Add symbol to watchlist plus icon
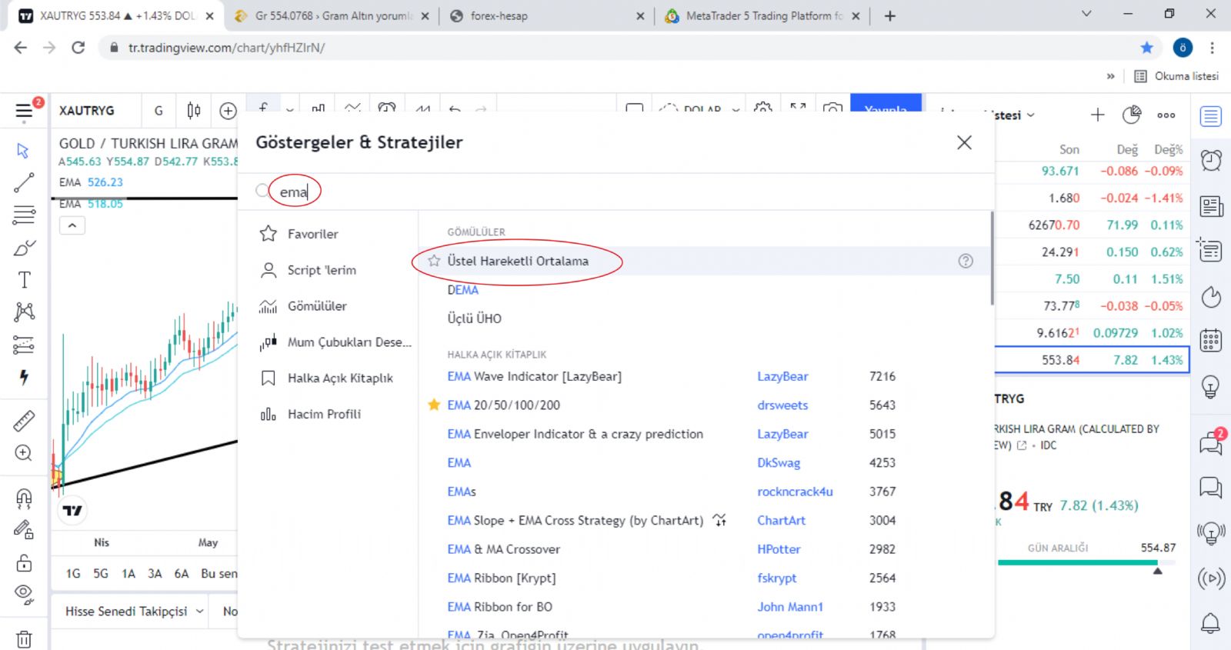The width and height of the screenshot is (1231, 650). 1098,115
